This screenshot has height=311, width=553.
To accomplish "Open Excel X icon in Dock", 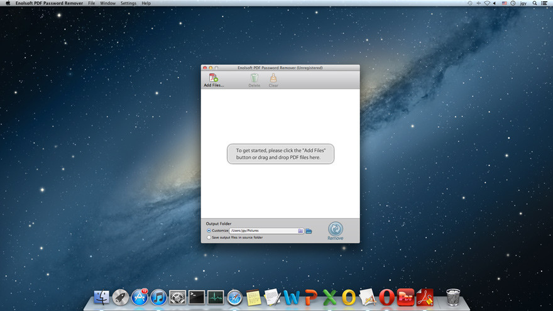I will [x=330, y=298].
